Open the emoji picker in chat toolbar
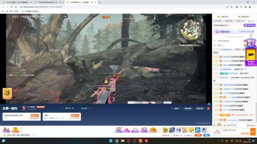 pos(214,125)
